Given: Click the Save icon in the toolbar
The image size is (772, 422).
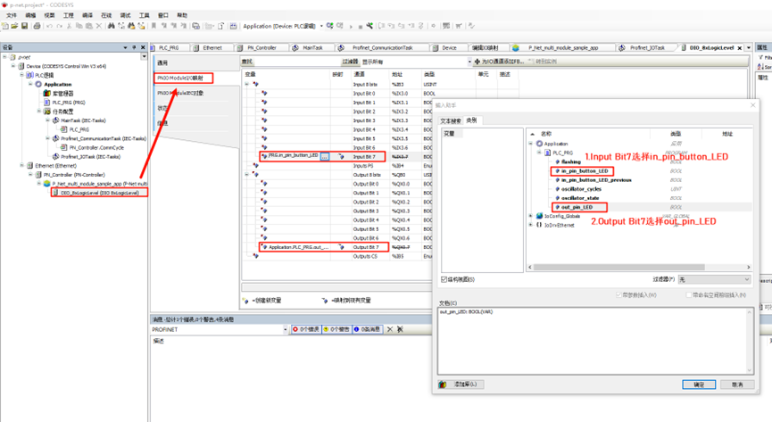Looking at the screenshot, I should tap(26, 27).
